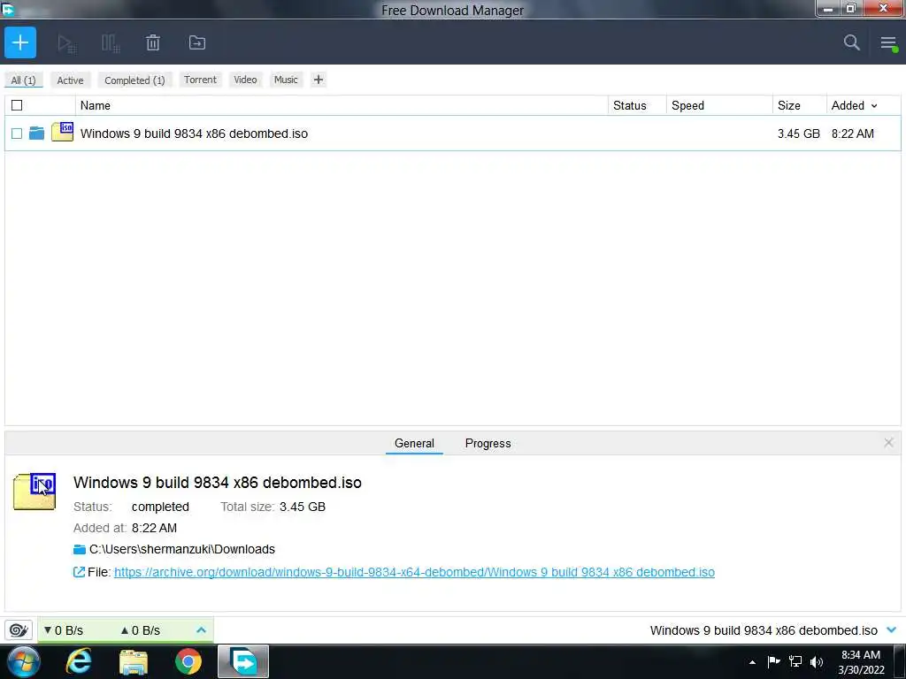Add a new tag with plus button
The image size is (906, 679).
pos(319,80)
